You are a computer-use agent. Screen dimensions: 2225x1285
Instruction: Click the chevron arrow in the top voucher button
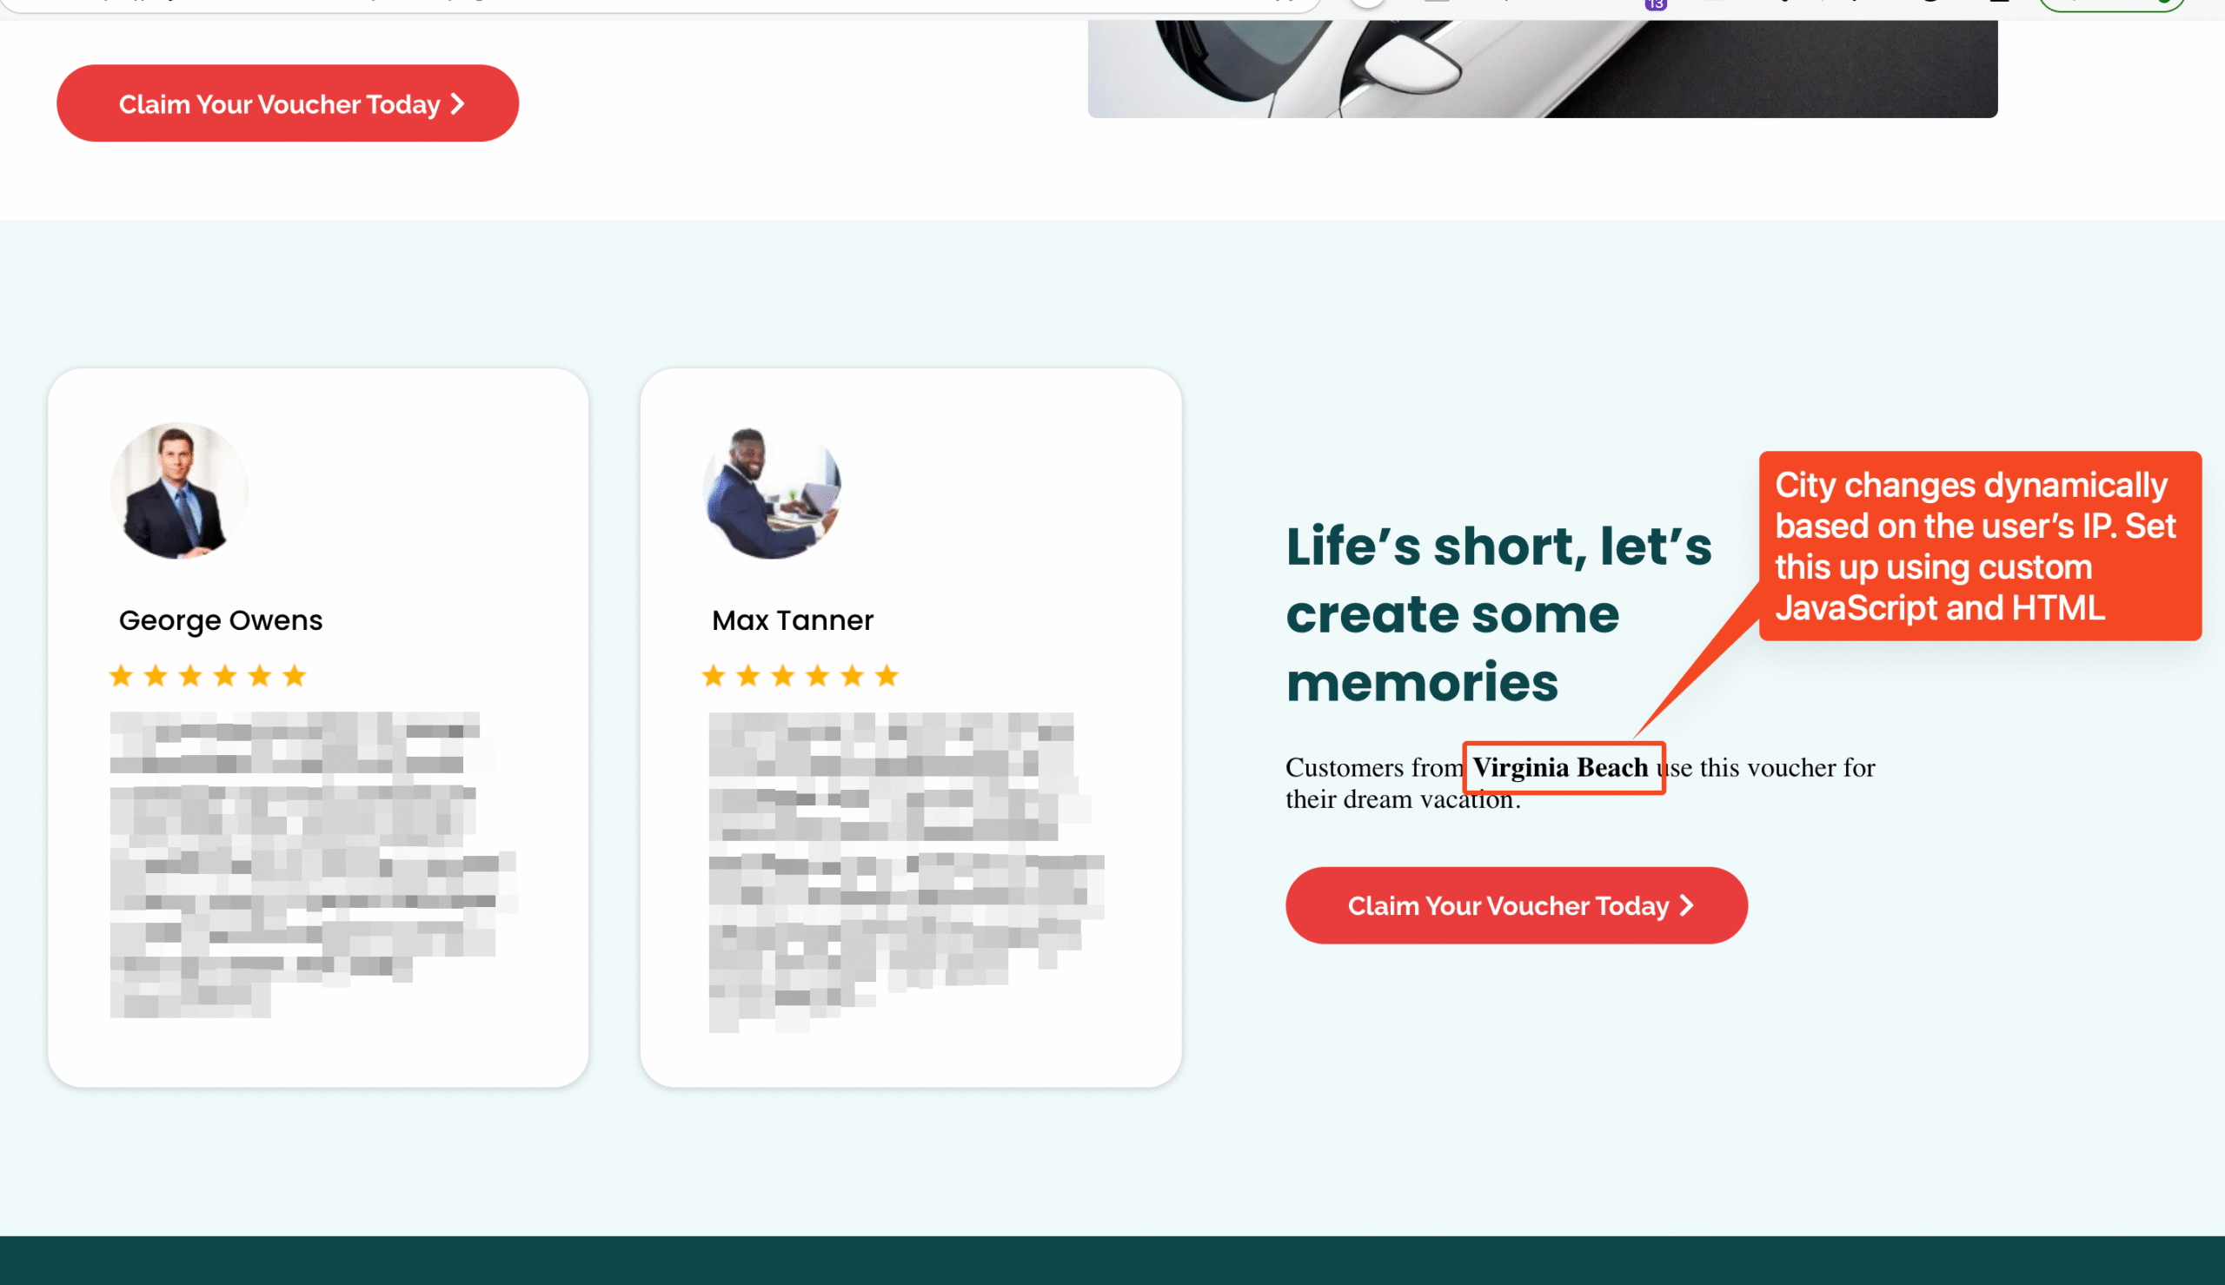point(457,103)
